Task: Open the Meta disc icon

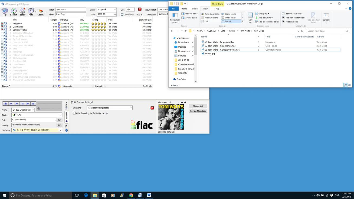Action: (31, 11)
